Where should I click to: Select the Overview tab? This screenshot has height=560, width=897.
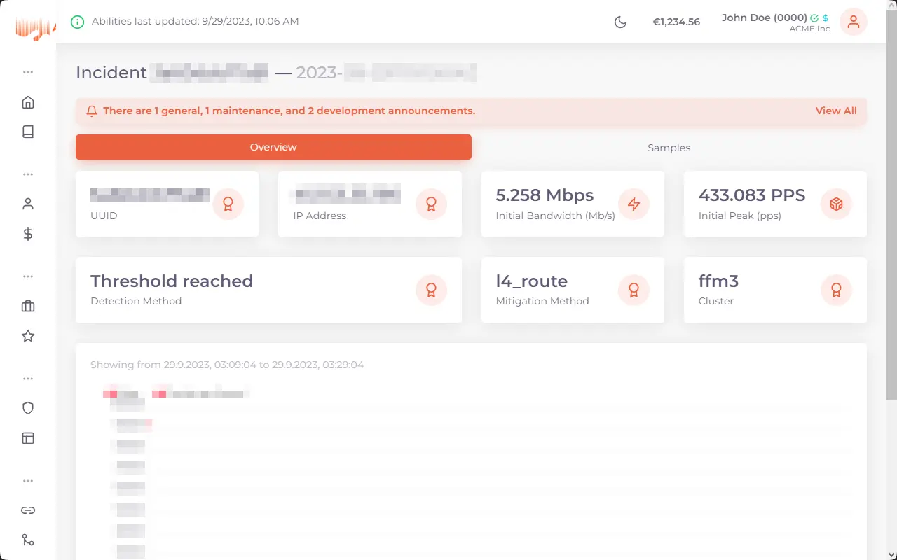(x=273, y=147)
